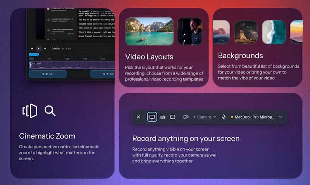Close the recording toolbar with X
Viewport: 310px width, 185px height.
[x=138, y=117]
